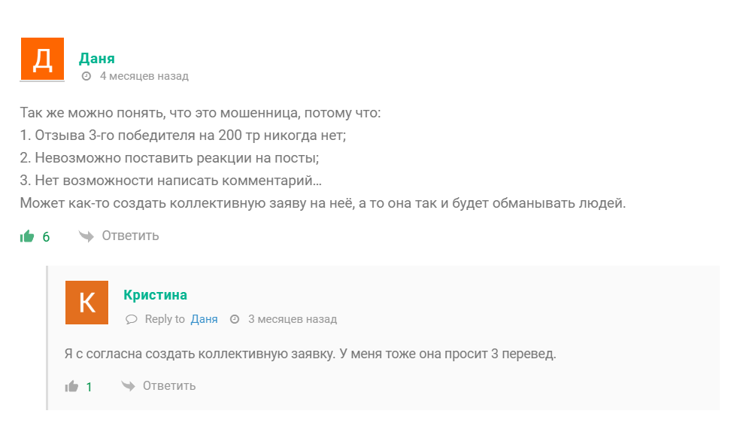Like Даня's comment with thumbs-up icon
The image size is (740, 426).
27,236
